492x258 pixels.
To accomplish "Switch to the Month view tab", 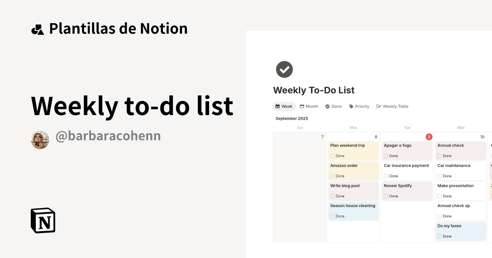I will 309,106.
